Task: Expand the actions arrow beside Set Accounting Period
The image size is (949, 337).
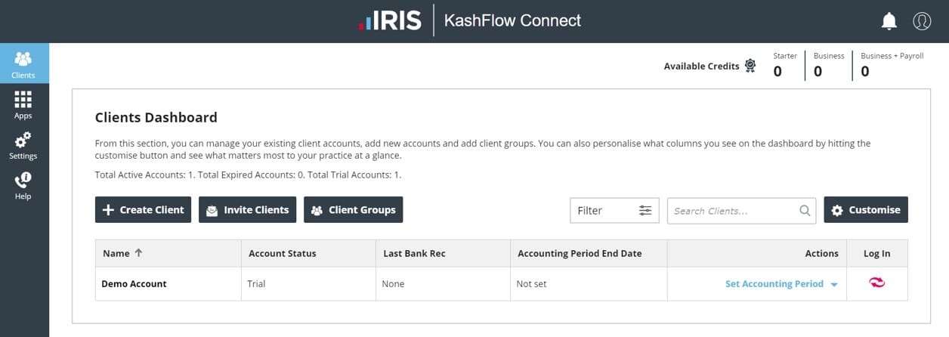Action: (834, 285)
